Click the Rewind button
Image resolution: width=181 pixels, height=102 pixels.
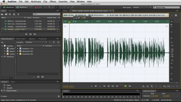109,86
